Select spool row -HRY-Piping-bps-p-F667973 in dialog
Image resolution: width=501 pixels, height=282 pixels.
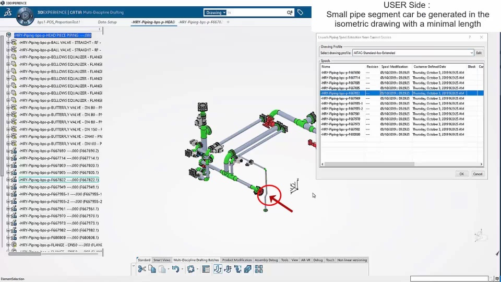402,124
